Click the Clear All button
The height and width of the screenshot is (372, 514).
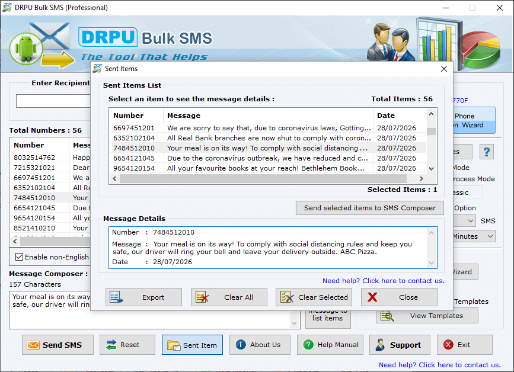pyautogui.click(x=229, y=297)
